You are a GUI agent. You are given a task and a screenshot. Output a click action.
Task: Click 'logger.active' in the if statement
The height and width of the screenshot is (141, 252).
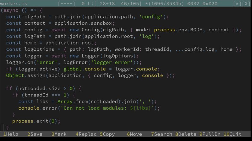point(38,69)
